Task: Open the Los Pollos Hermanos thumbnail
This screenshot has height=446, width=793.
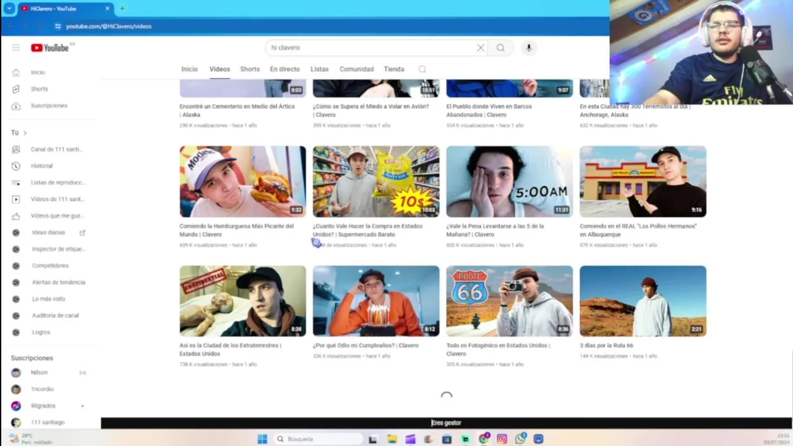Action: tap(643, 181)
